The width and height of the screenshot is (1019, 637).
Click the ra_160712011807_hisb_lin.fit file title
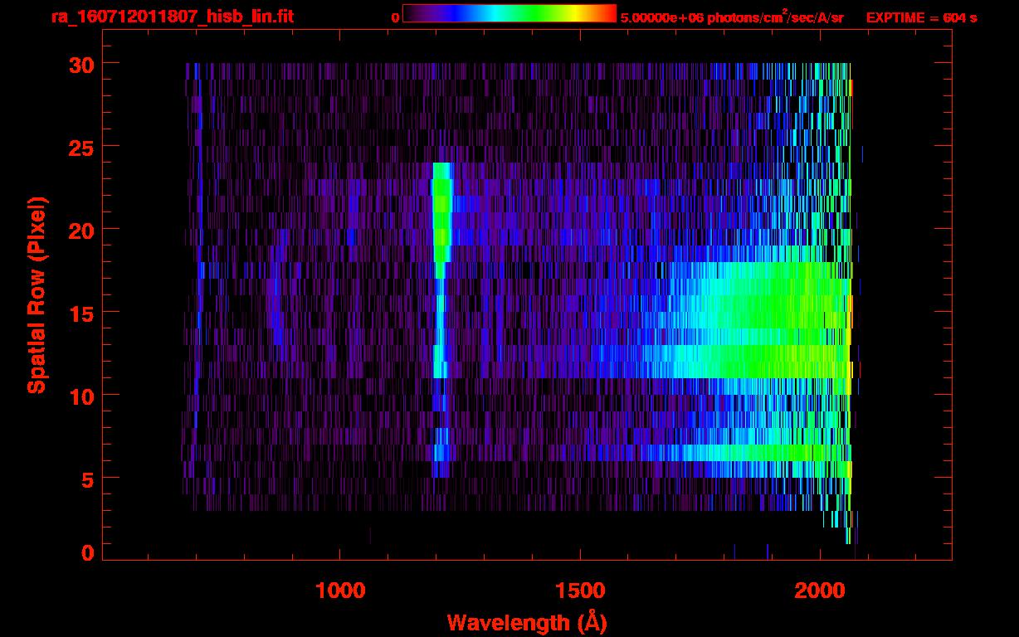click(172, 17)
